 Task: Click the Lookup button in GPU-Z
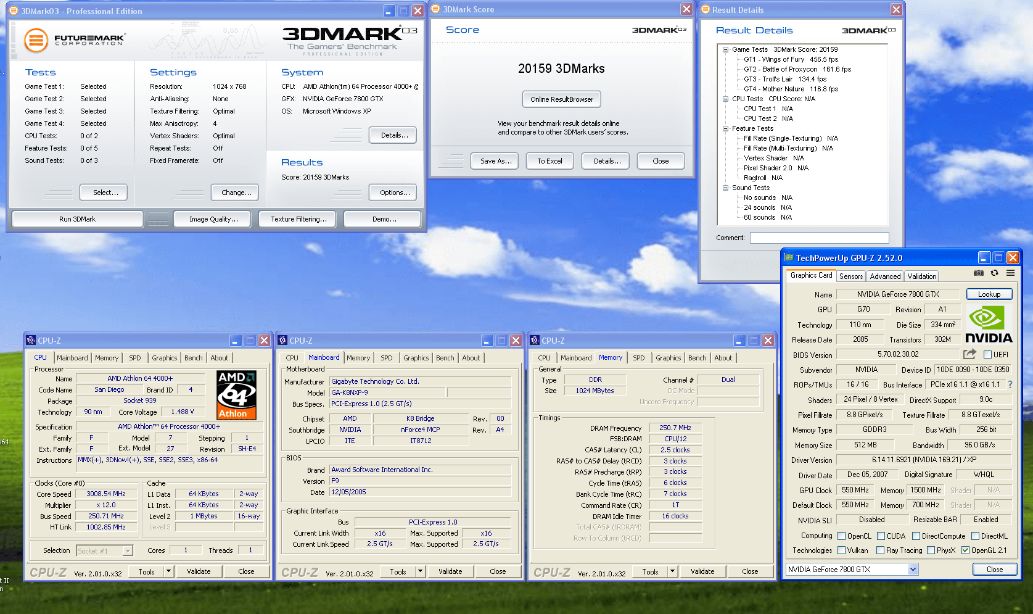[989, 294]
